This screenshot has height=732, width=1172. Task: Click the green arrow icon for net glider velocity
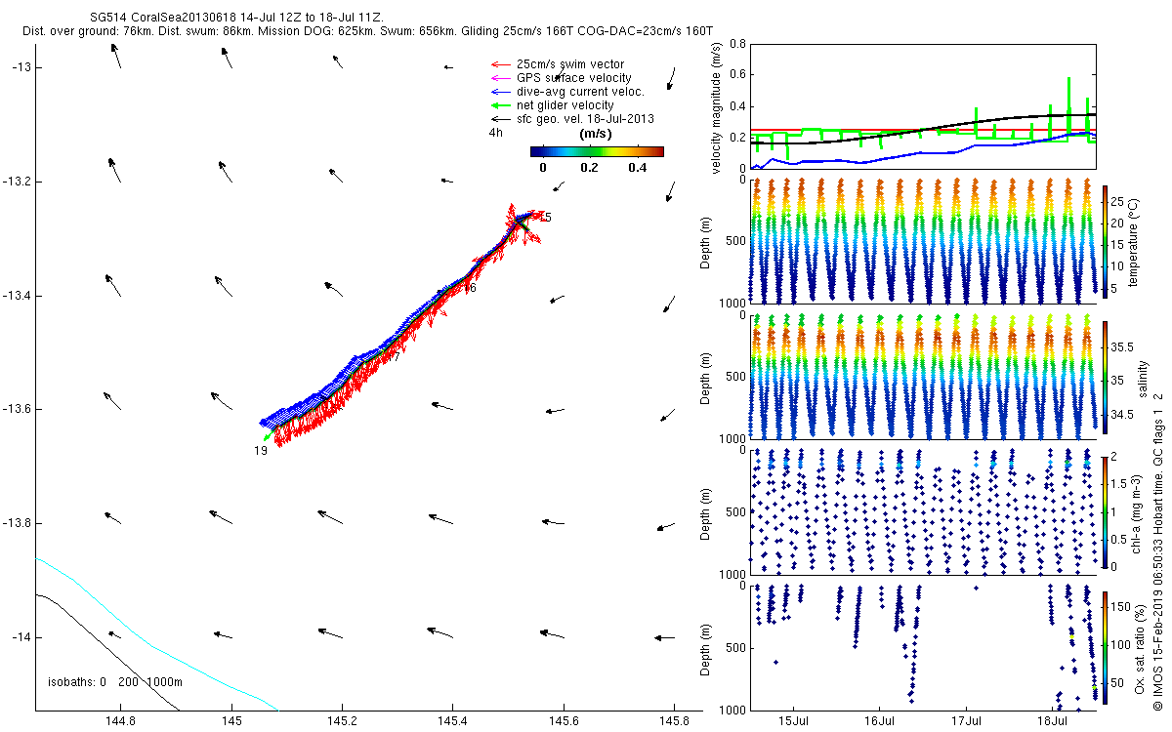[499, 105]
